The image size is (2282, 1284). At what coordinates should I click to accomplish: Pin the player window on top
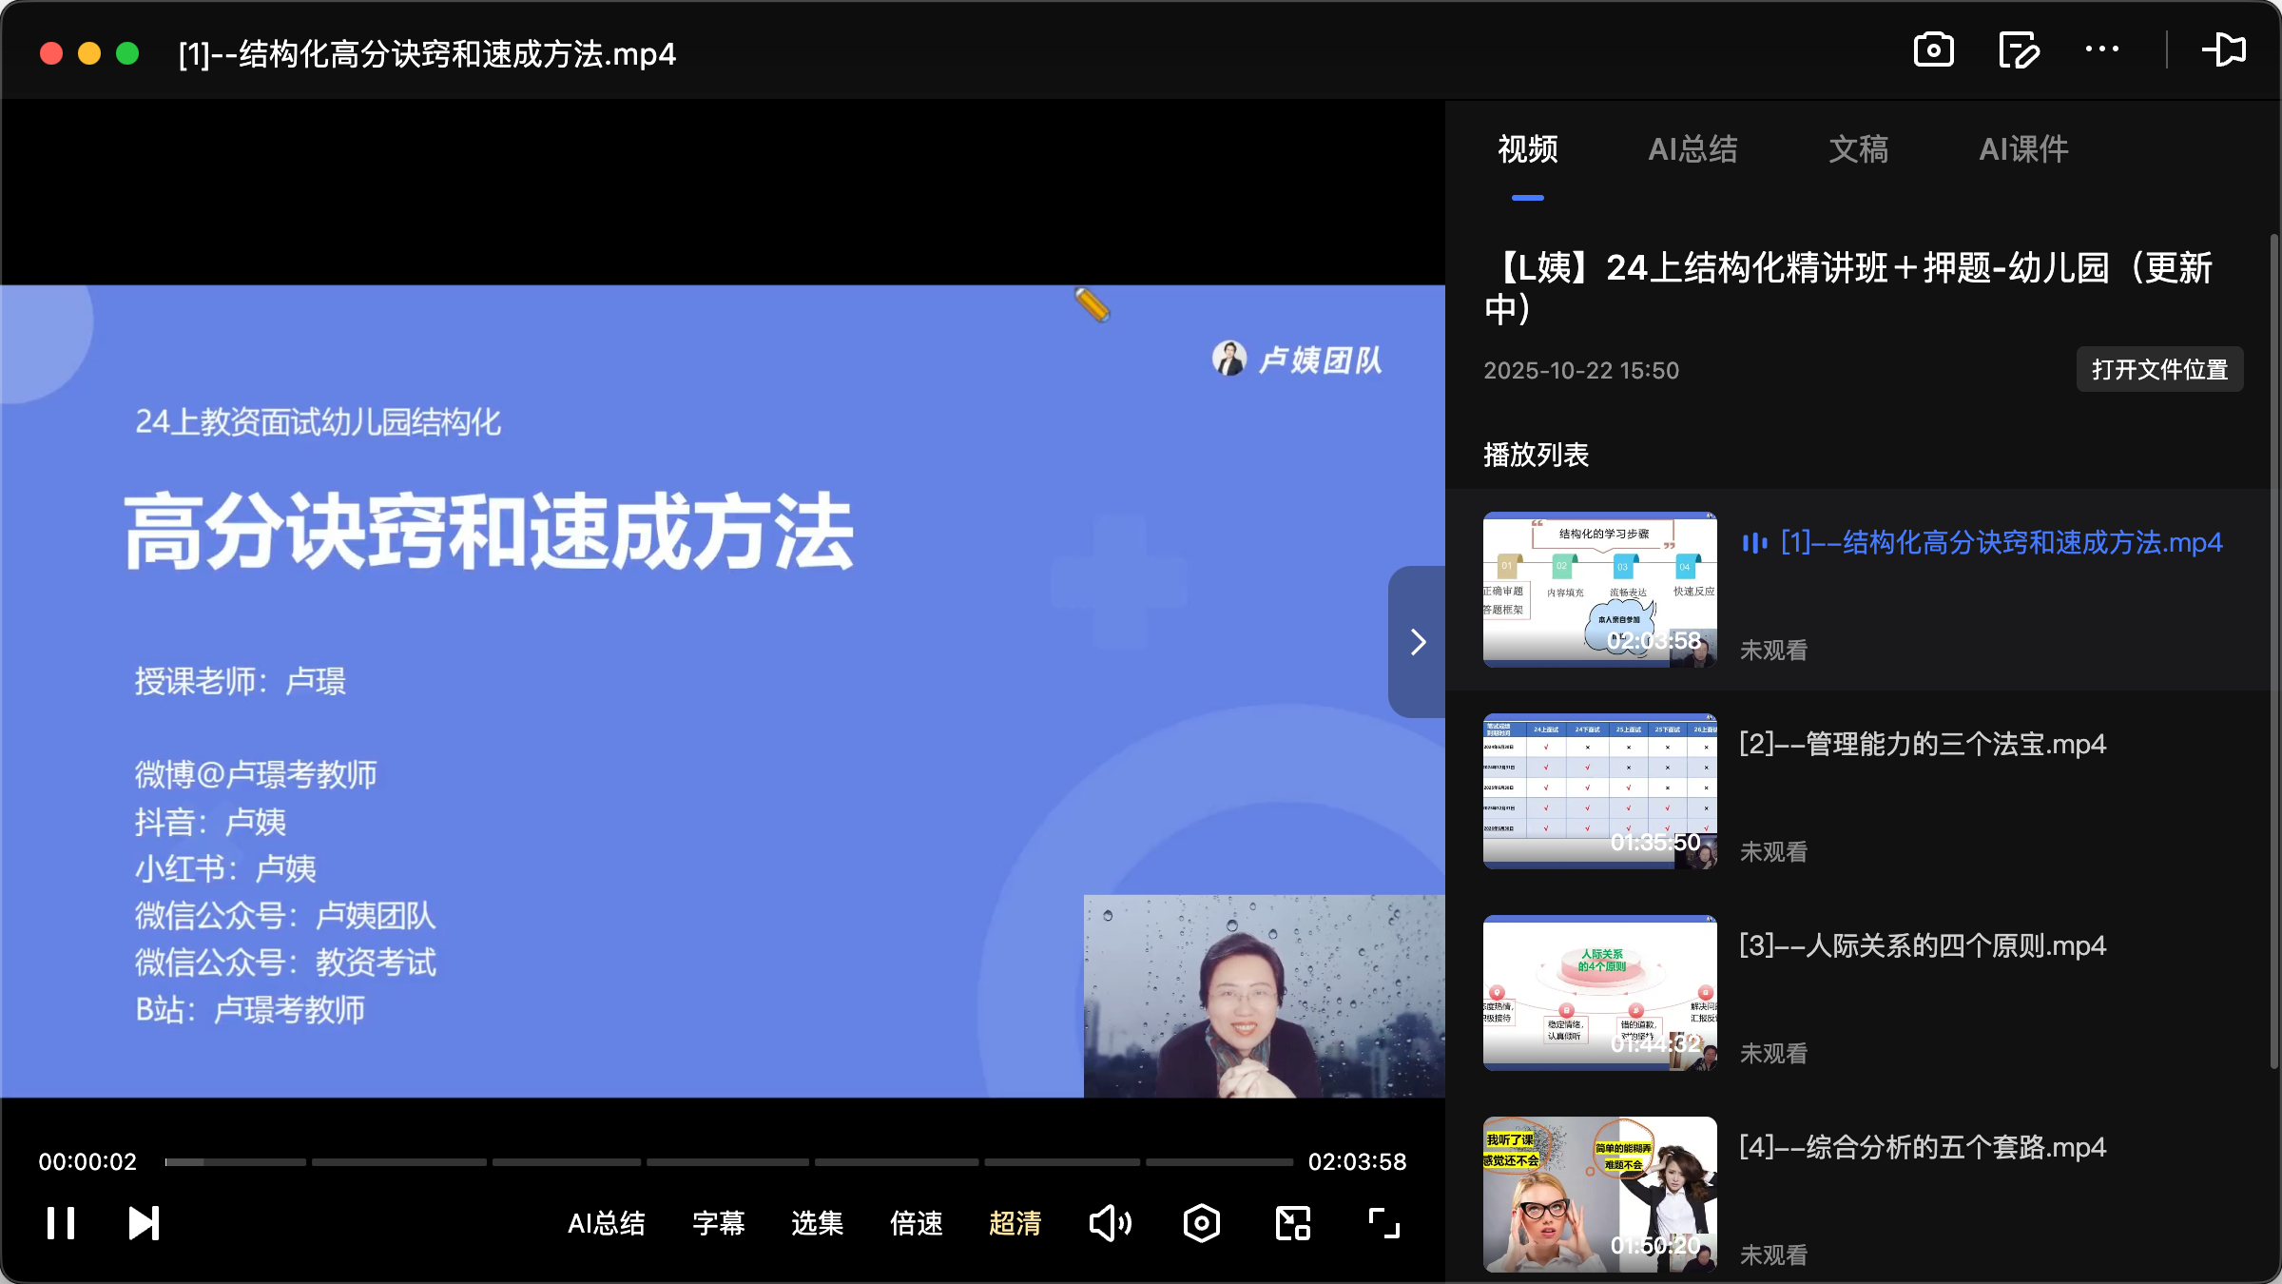pyautogui.click(x=2225, y=50)
